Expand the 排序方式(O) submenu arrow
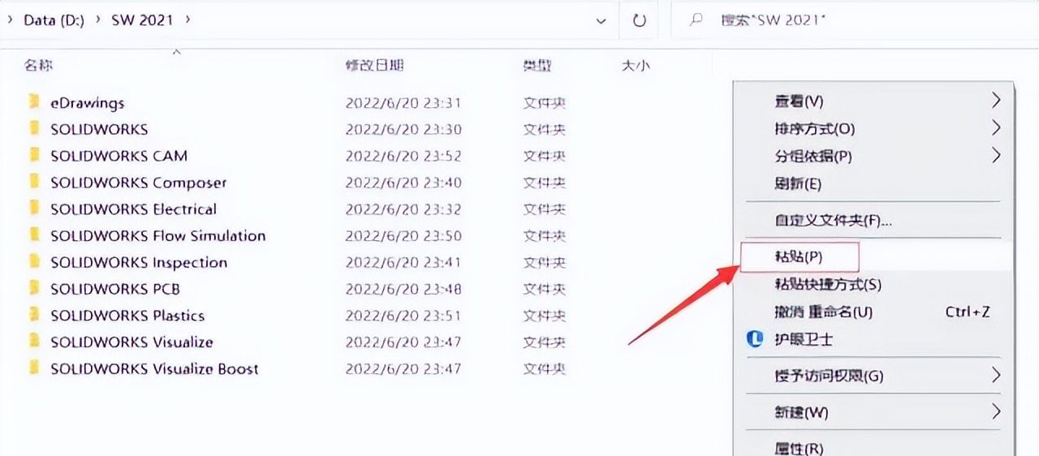 996,128
